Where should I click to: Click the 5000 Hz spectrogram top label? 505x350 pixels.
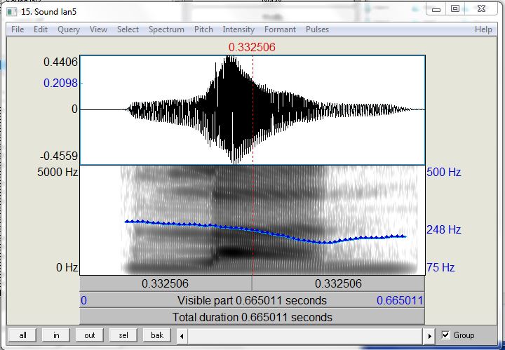tap(58, 172)
